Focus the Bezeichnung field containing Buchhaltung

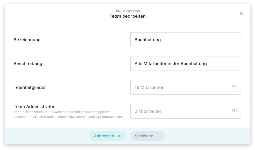coord(186,40)
